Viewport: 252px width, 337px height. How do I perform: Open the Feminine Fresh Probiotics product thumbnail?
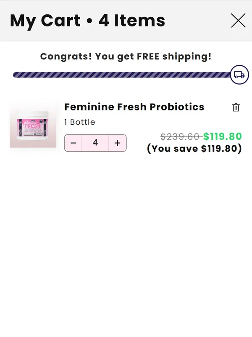click(x=33, y=127)
